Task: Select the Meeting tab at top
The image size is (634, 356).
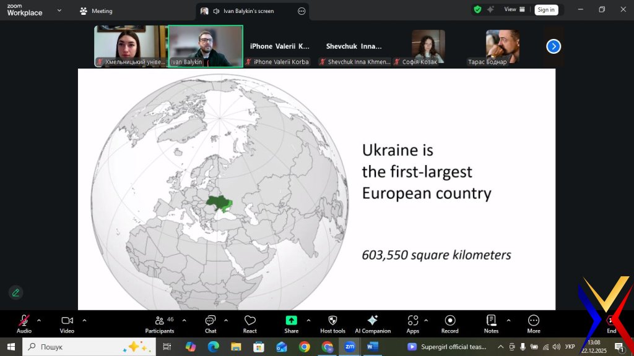Action: pos(96,11)
